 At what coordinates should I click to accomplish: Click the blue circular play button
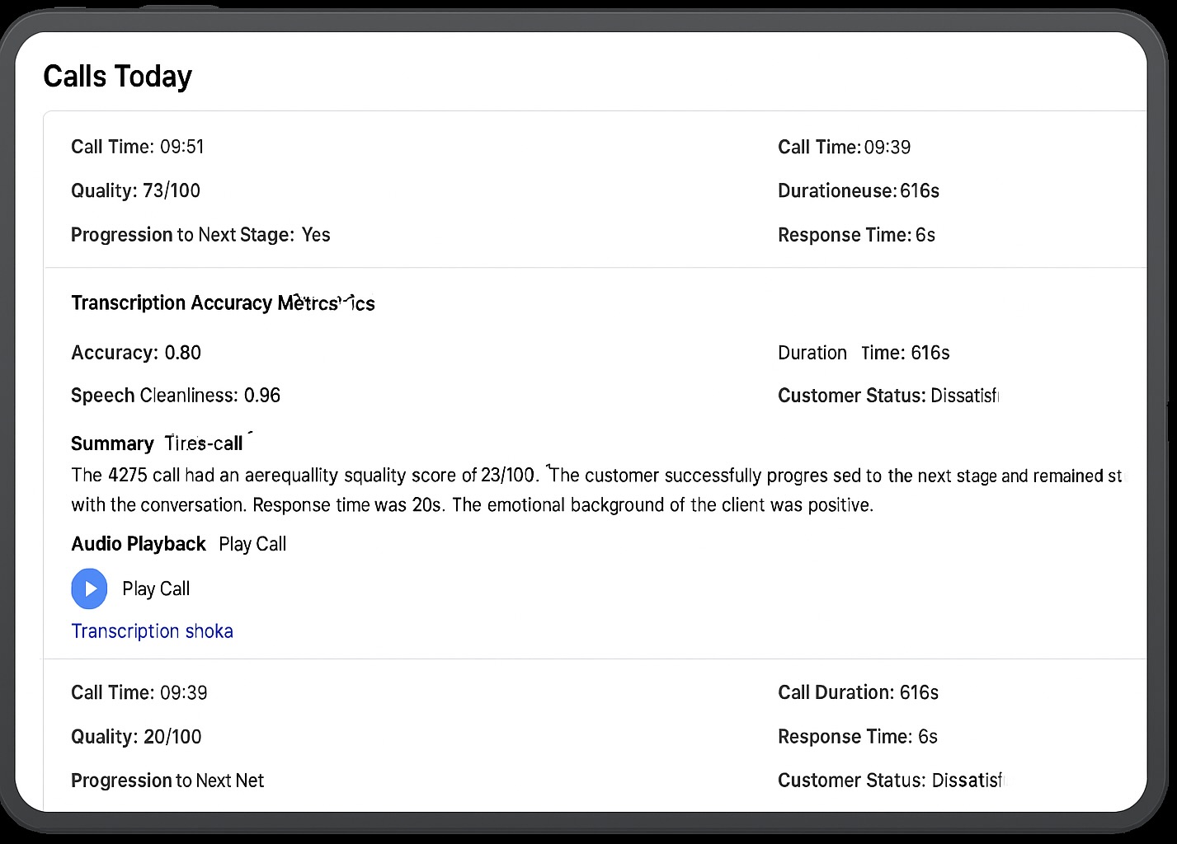(89, 588)
